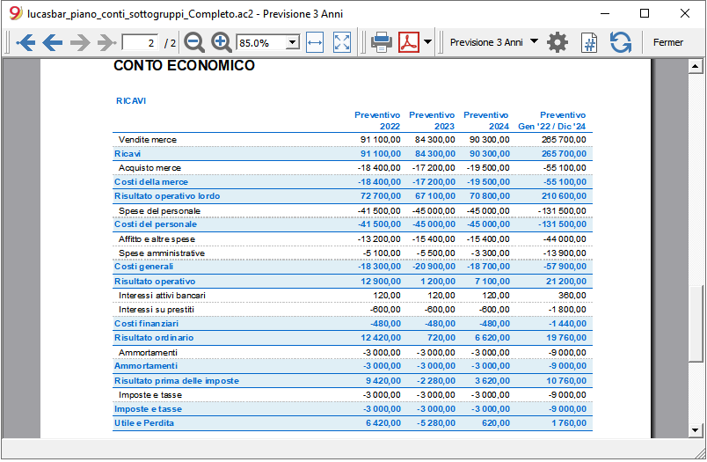Select the Costi del personale row
Screen dimensions: 707x462
click(352, 224)
